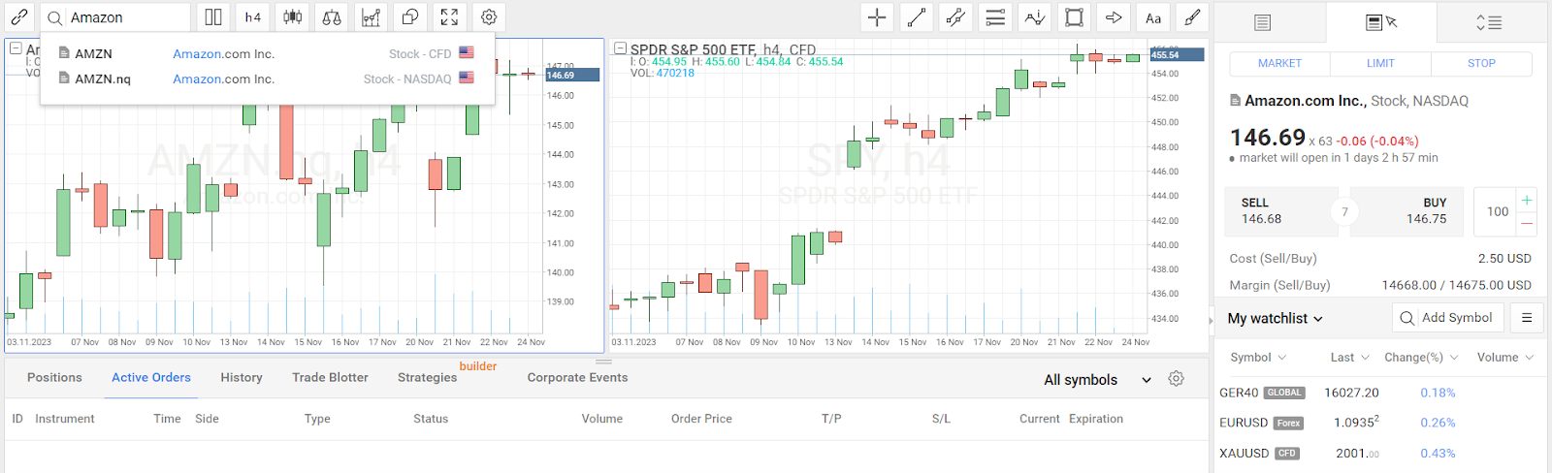Open watchlist hamburger menu icon

[x=1527, y=318]
